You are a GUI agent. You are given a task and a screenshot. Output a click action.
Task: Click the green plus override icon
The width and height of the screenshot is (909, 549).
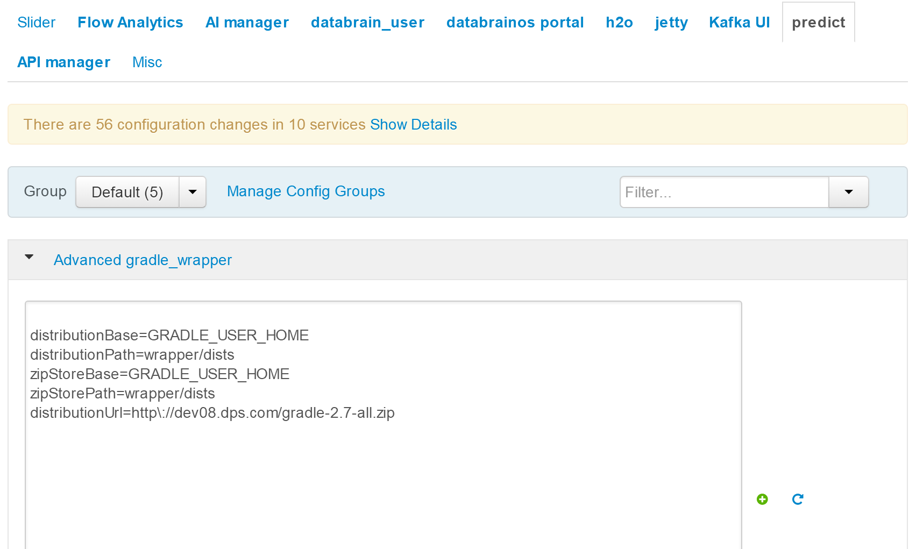762,500
